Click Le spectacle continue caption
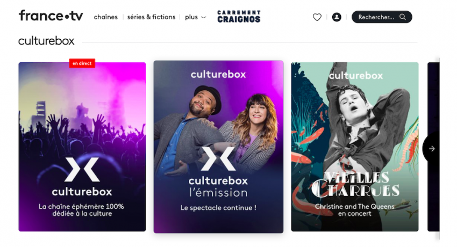 tap(218, 208)
